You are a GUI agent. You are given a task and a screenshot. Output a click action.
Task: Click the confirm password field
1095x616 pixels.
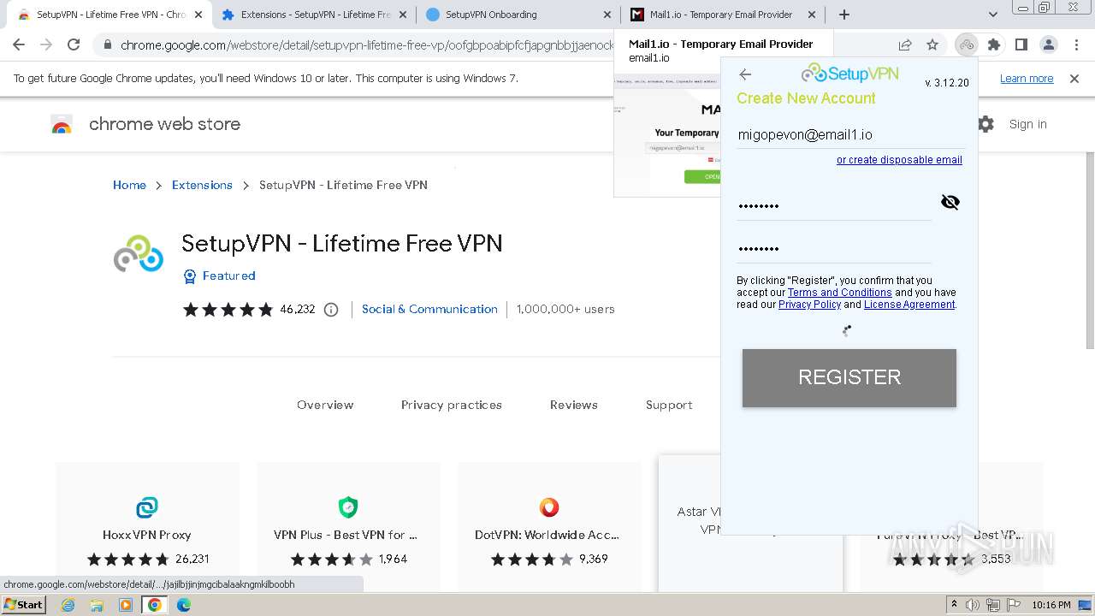pos(834,249)
